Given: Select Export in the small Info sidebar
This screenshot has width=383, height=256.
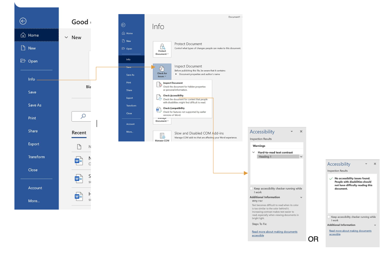Looking at the screenshot, I should point(130,98).
